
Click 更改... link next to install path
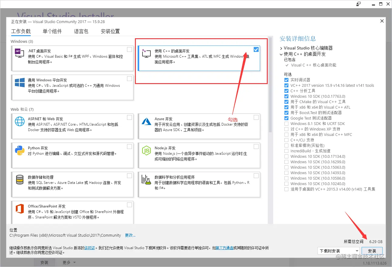pyautogui.click(x=130, y=235)
